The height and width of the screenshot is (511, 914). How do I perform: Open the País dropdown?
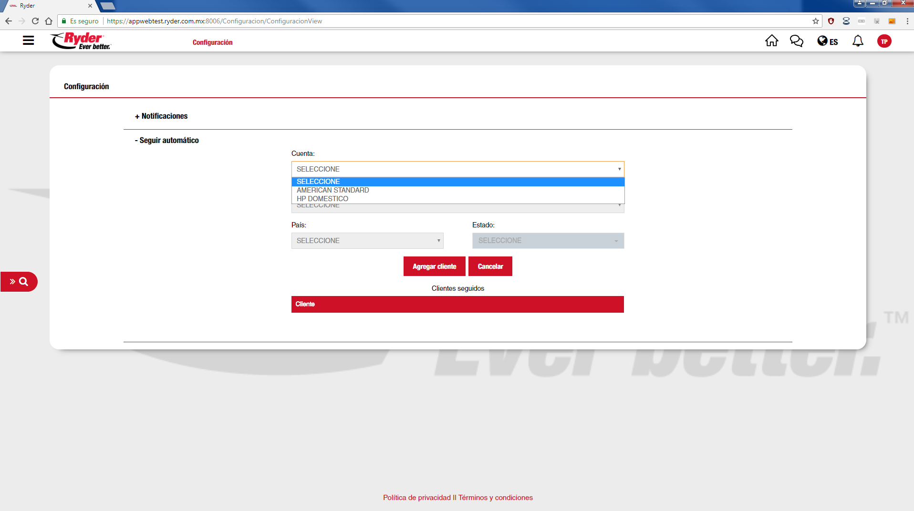coord(367,241)
